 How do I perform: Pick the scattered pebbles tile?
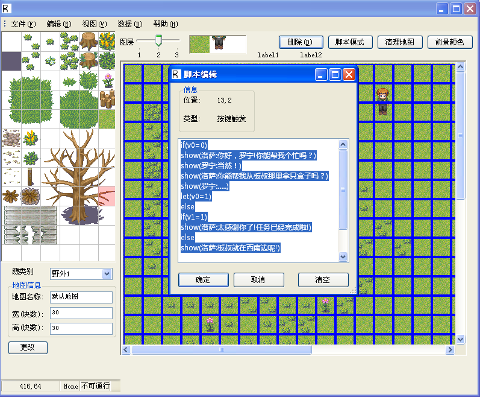(x=11, y=157)
